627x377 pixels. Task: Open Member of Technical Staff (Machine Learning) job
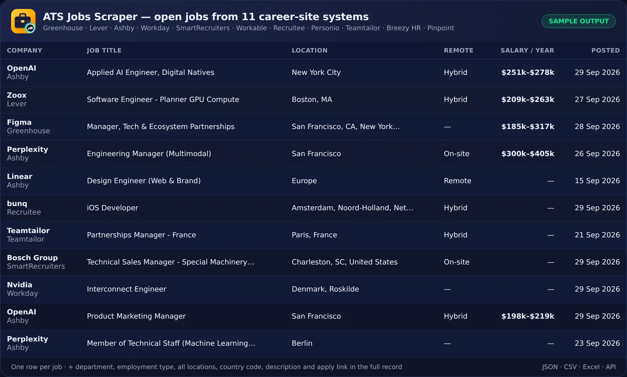(171, 344)
